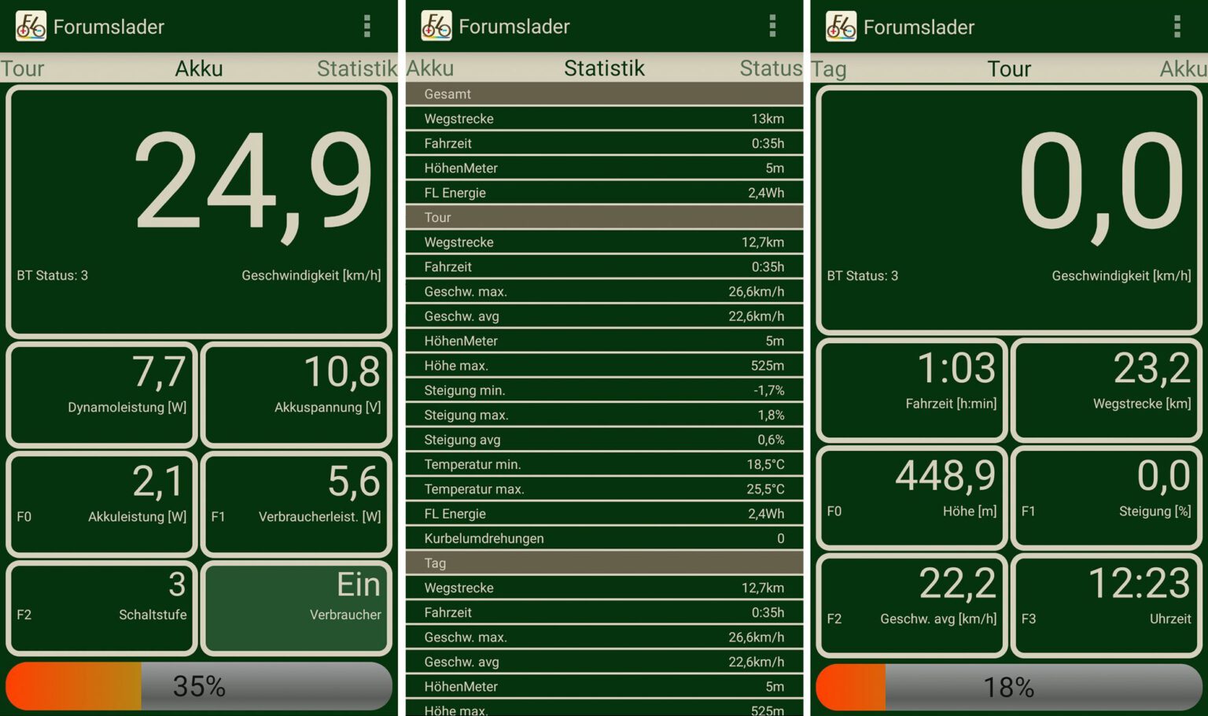
Task: Select Temperatur min. 18,5°C row
Action: 604,464
